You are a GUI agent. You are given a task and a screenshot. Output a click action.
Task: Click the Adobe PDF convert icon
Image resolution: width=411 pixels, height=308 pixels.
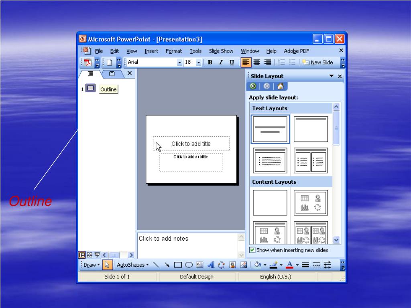pos(88,62)
